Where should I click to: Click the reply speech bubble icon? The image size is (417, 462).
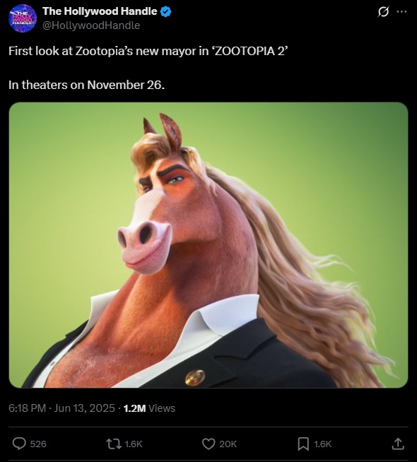(19, 444)
